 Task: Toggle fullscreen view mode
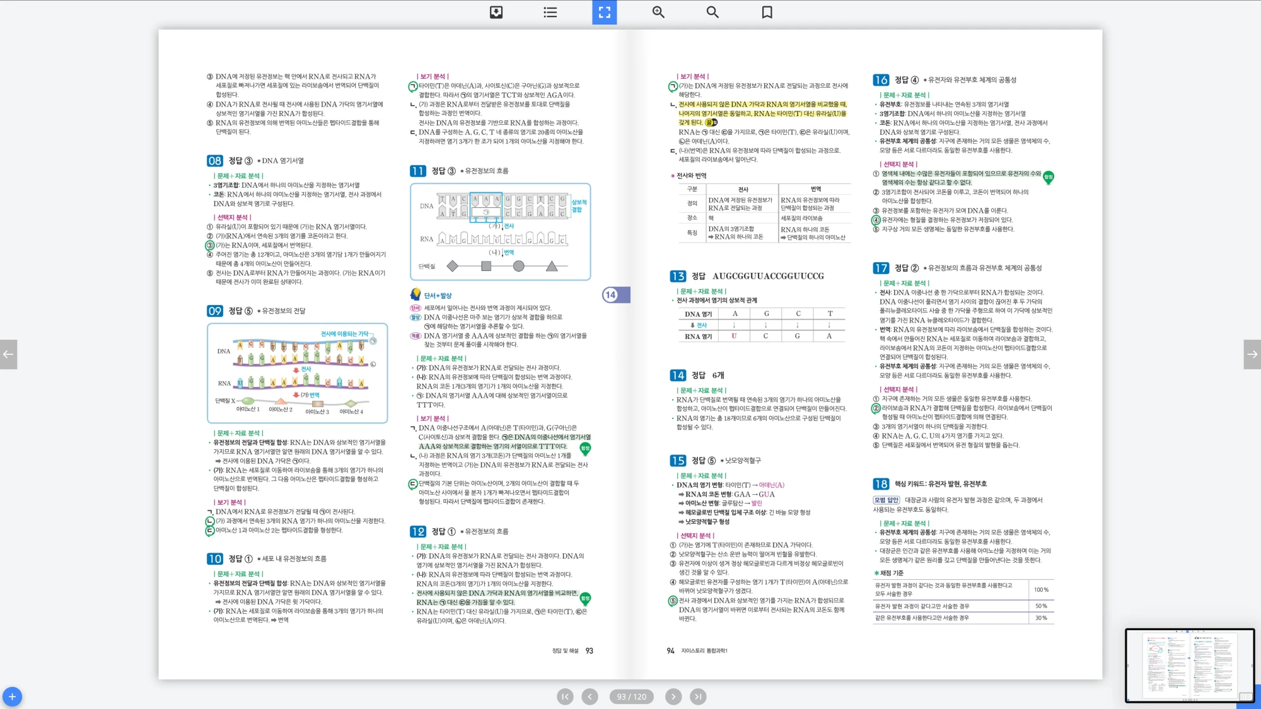[x=604, y=12]
